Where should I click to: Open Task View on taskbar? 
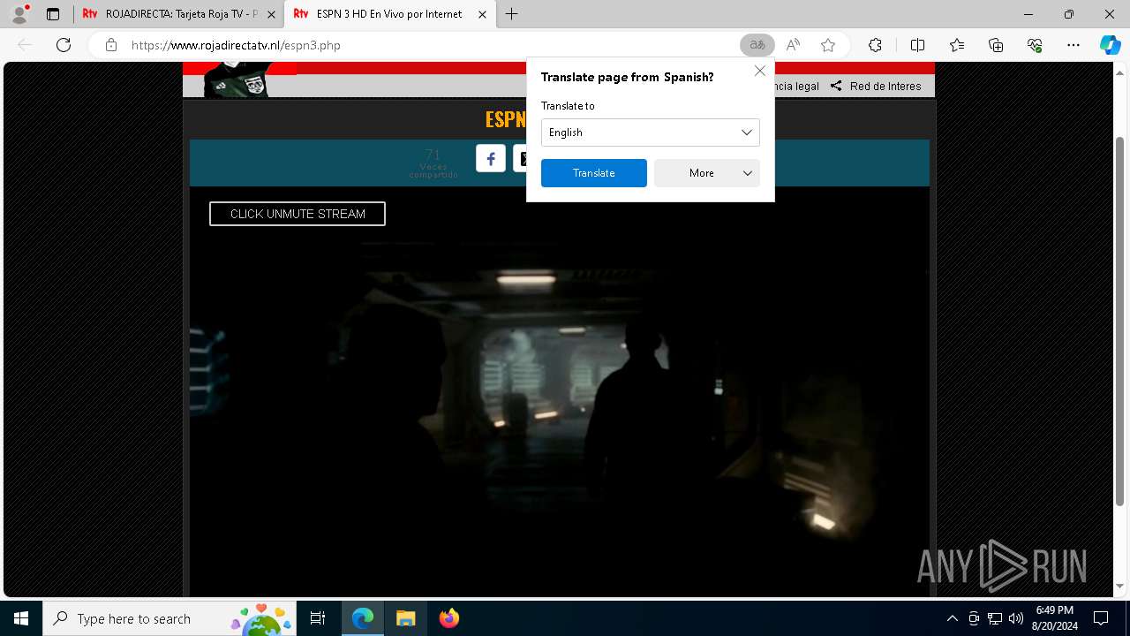(319, 618)
